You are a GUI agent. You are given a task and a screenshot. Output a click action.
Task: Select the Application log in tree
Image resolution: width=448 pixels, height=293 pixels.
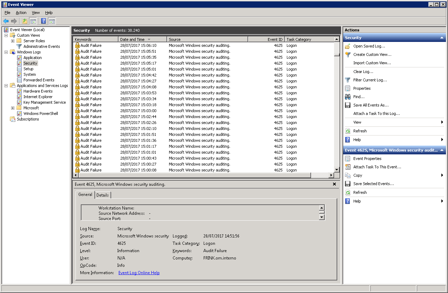pyautogui.click(x=32, y=58)
